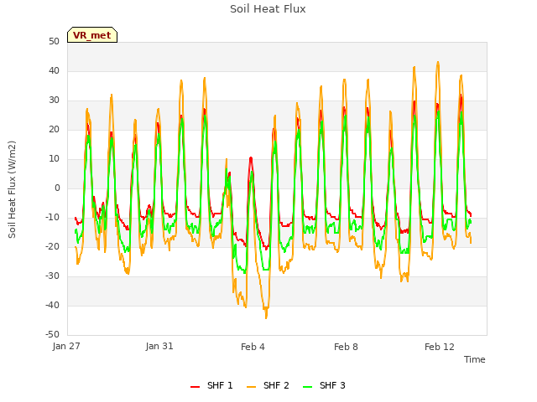
Task: Click the Soil Heat Flux (W/m2) axis title
Action: pos(12,189)
